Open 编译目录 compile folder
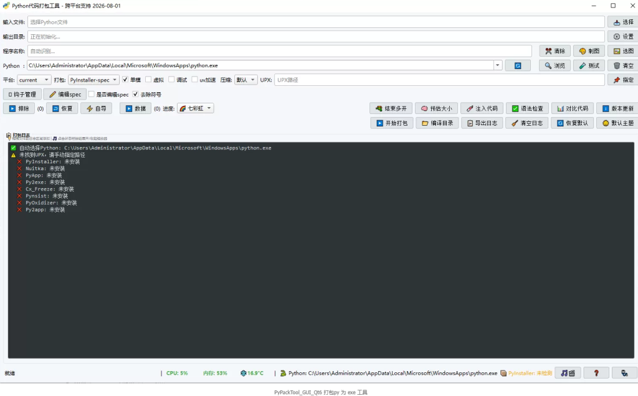 point(437,123)
